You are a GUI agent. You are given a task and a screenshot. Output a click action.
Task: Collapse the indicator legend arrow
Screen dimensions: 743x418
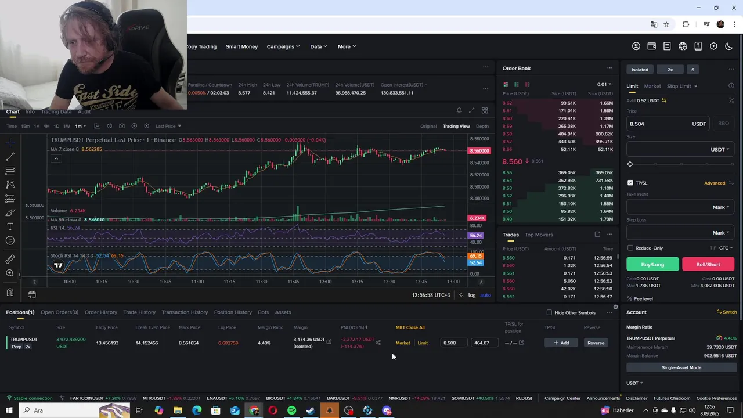point(56,158)
